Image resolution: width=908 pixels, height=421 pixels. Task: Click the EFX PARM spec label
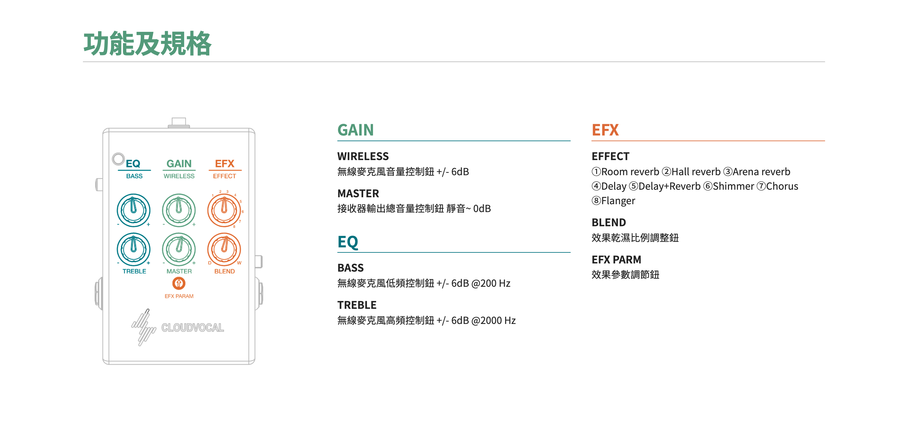616,260
